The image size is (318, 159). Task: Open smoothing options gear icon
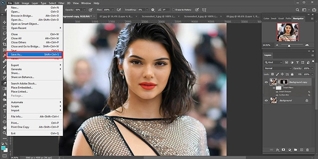coord(153,10)
